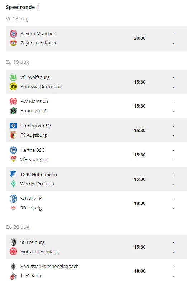
Task: Click the Hannover 96 logo
Action: 13,110
